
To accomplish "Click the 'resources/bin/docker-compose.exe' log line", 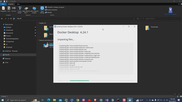I will point(81,59).
